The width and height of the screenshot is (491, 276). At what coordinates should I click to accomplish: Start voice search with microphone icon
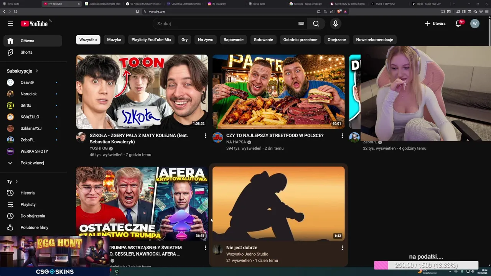(336, 24)
